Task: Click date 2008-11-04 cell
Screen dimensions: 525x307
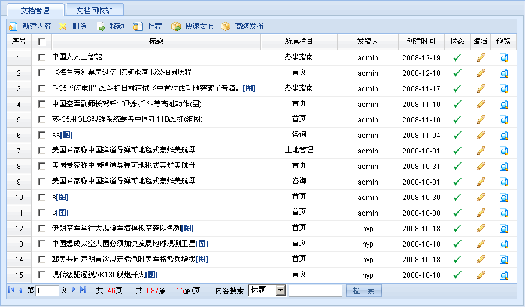Action: tap(421, 136)
